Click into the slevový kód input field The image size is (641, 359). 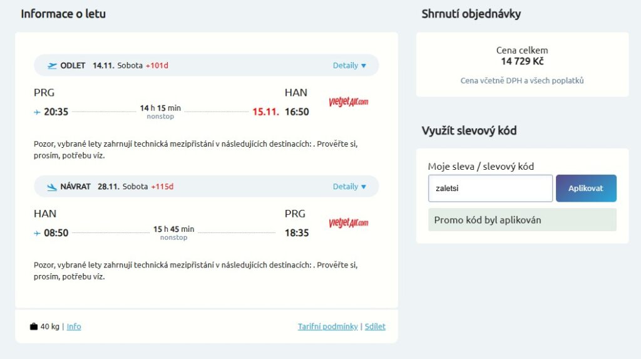(490, 189)
